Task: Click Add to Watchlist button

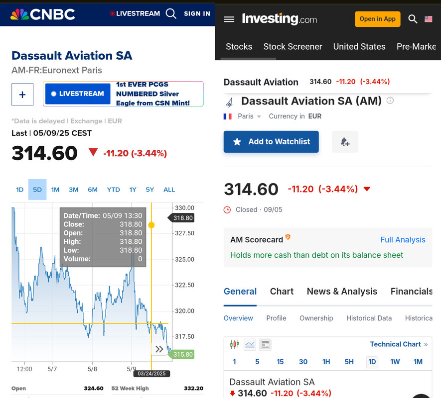Action: point(271,142)
